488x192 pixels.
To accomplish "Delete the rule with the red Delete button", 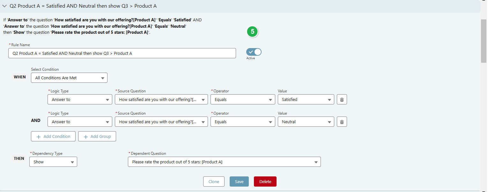I will (265, 181).
